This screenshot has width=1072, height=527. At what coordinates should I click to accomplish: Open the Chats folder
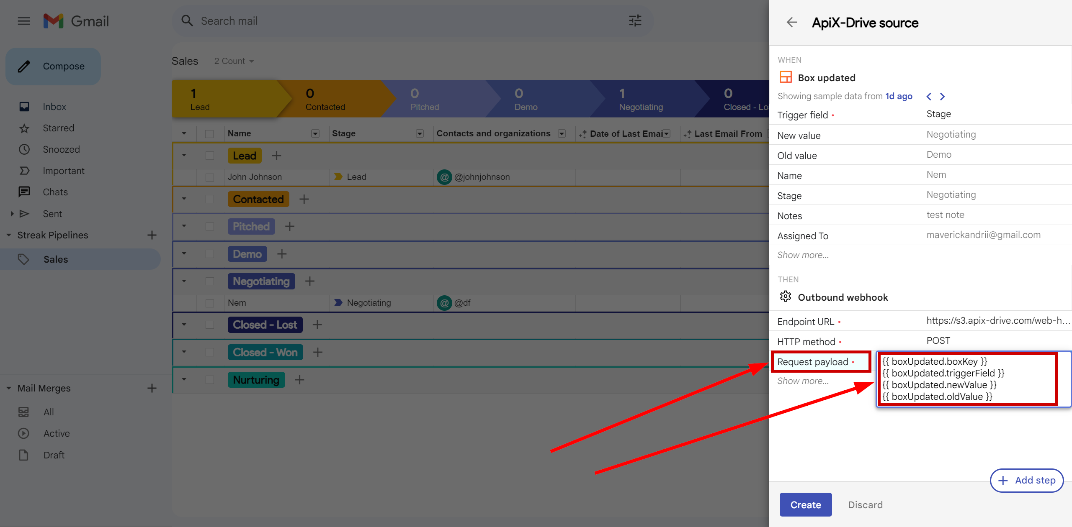click(55, 192)
